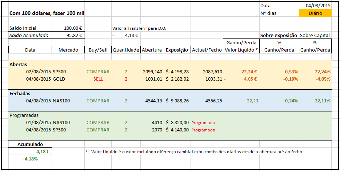This screenshot has width=340, height=171.
Task: Click the date cell 04/08/2015 beside Data
Action: pyautogui.click(x=318, y=5)
